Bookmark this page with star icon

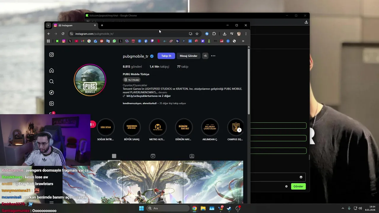pyautogui.click(x=197, y=34)
